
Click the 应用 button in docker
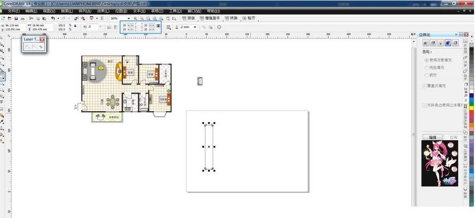click(454, 137)
